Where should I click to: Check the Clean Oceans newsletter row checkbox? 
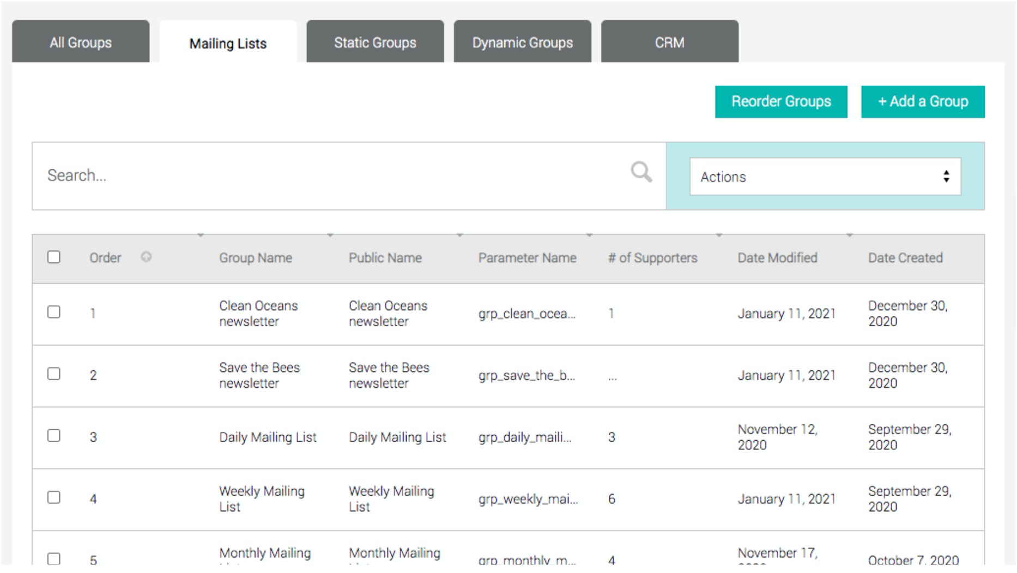tap(53, 312)
